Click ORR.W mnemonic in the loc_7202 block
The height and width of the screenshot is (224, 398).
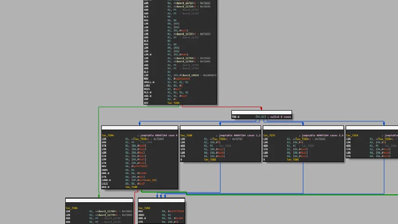point(142,218)
